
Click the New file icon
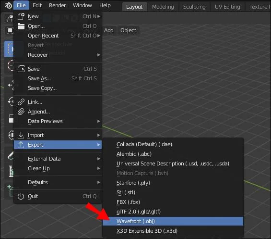[x=21, y=16]
